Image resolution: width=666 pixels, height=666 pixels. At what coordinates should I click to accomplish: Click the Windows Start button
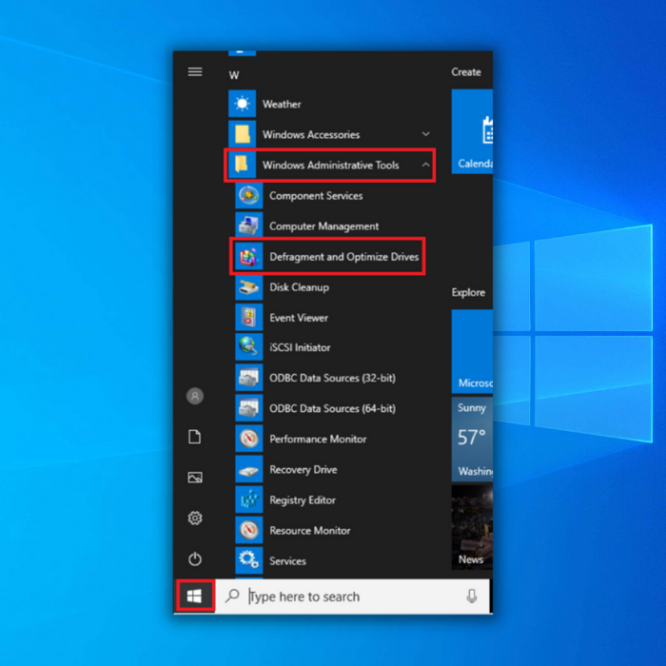tap(194, 596)
